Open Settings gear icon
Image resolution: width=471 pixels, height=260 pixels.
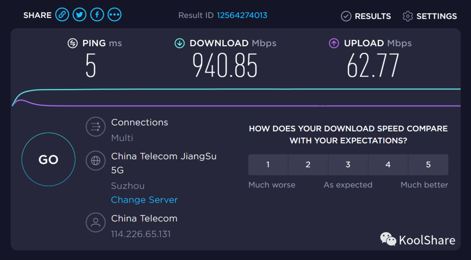tap(408, 16)
